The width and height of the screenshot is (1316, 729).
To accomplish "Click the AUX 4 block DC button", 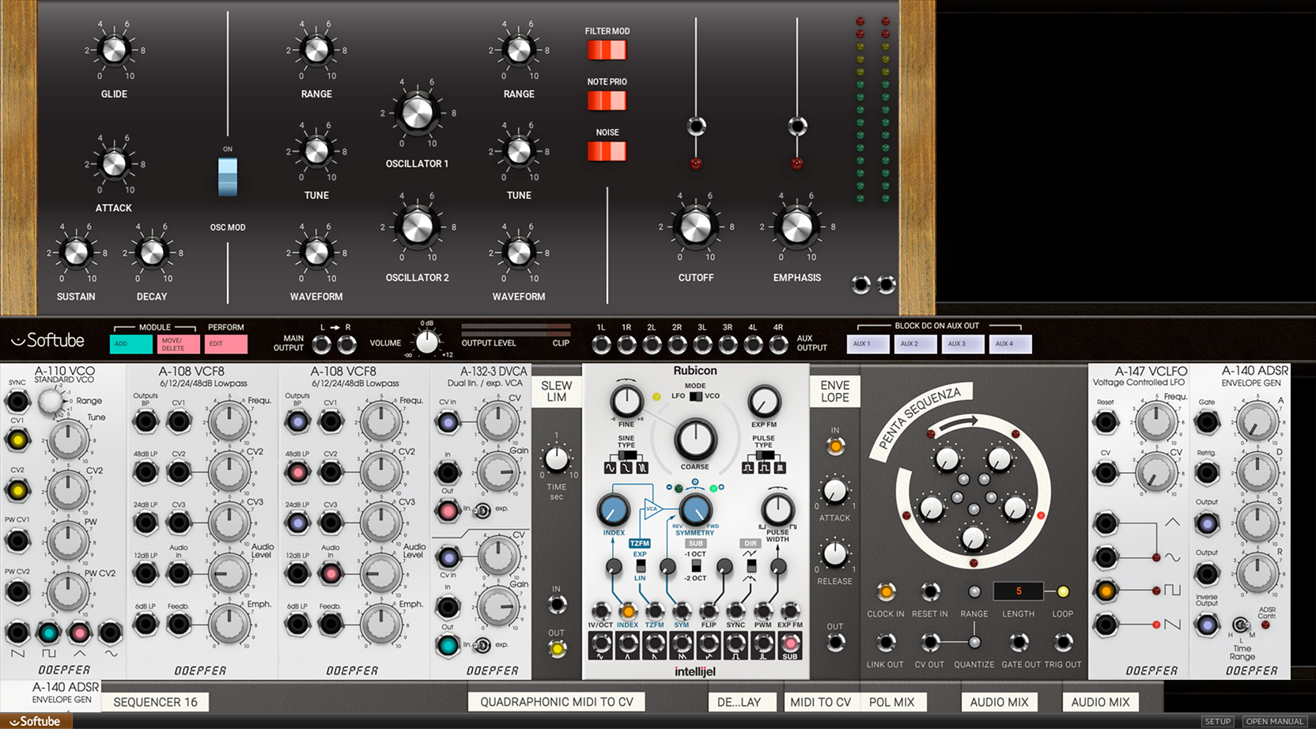I will pyautogui.click(x=1010, y=344).
